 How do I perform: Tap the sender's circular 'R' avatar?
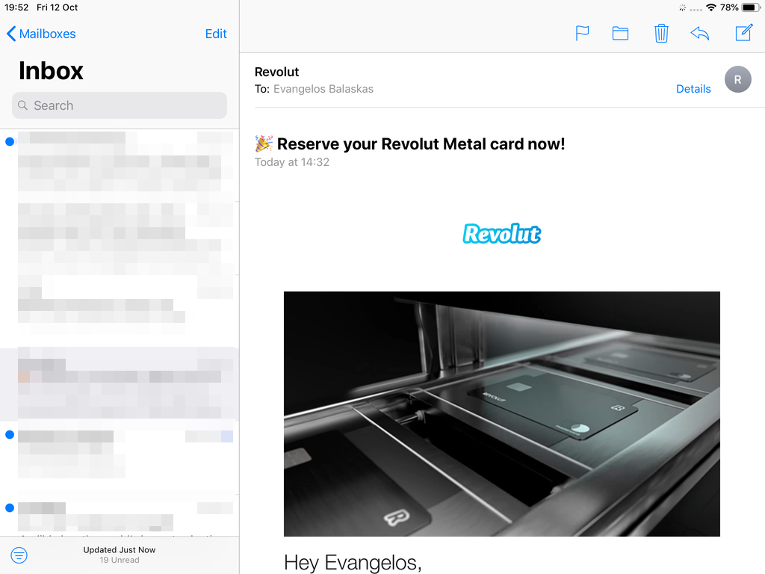737,79
